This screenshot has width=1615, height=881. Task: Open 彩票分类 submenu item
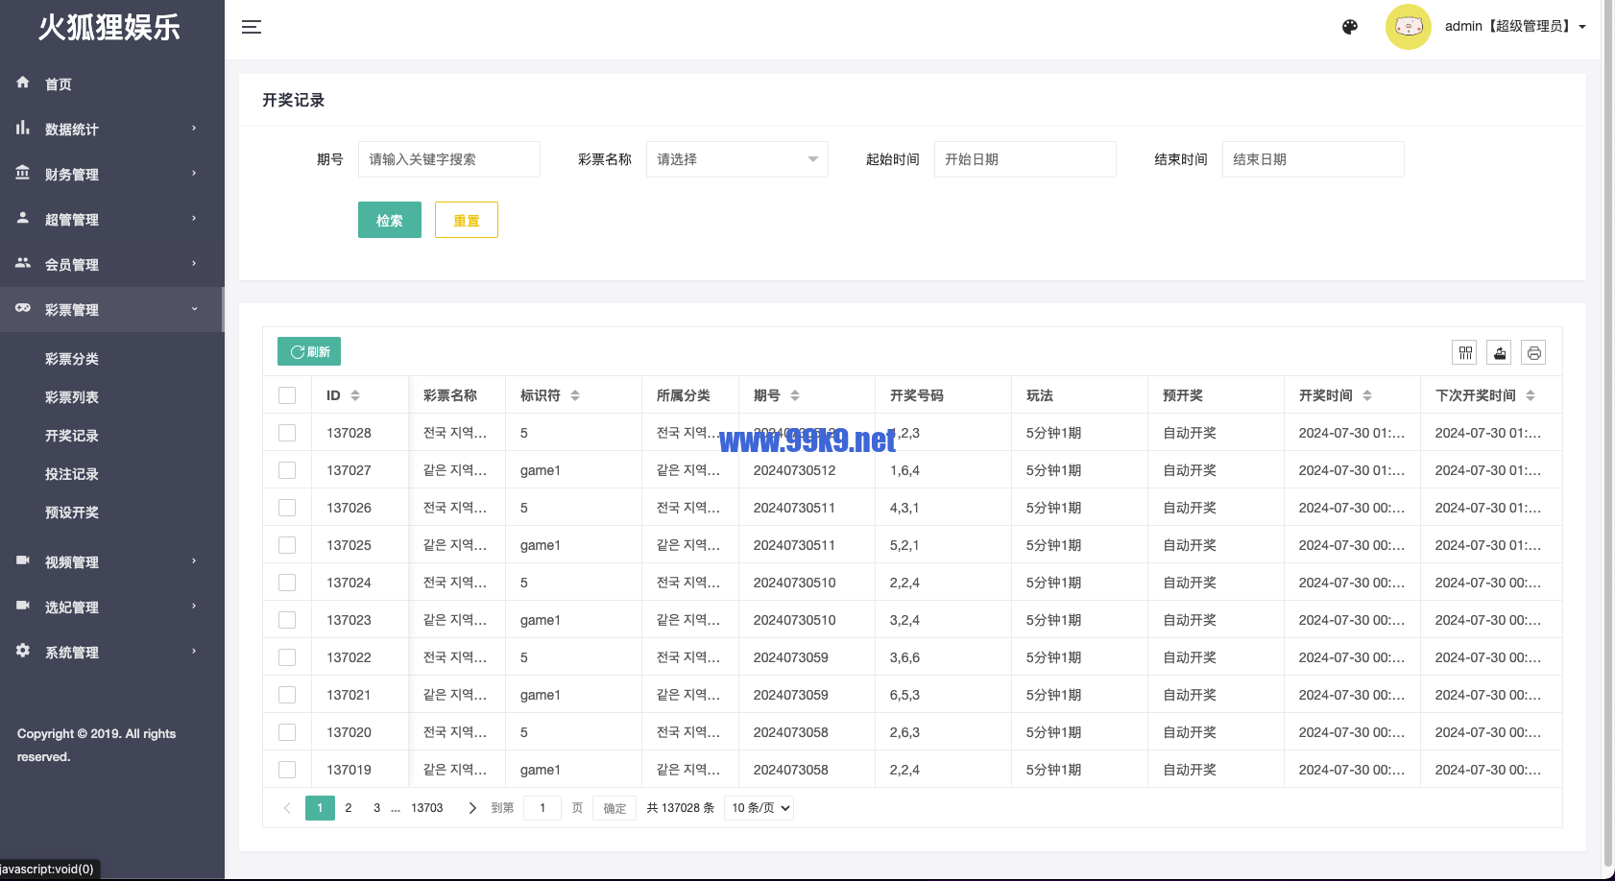[72, 359]
